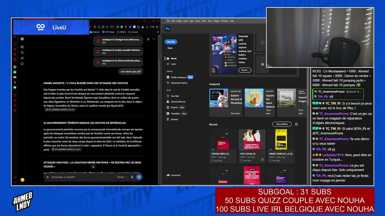Open the Socials bookmarks folder
This screenshot has height=216, width=385.
(133, 32)
